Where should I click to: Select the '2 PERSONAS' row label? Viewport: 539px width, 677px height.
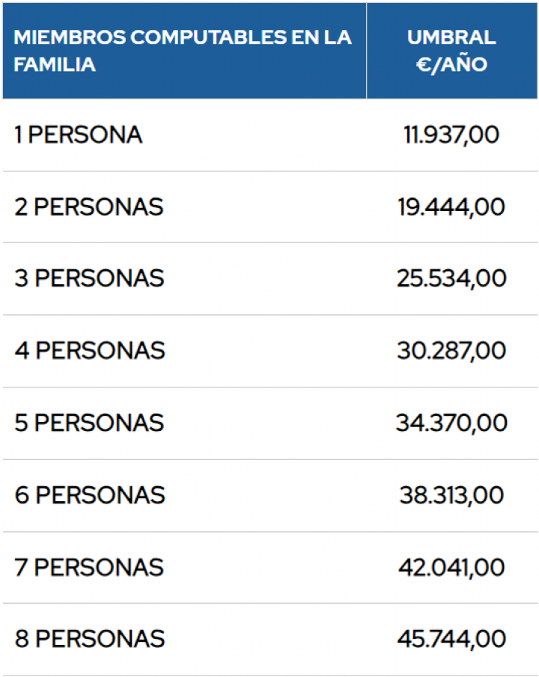click(88, 207)
